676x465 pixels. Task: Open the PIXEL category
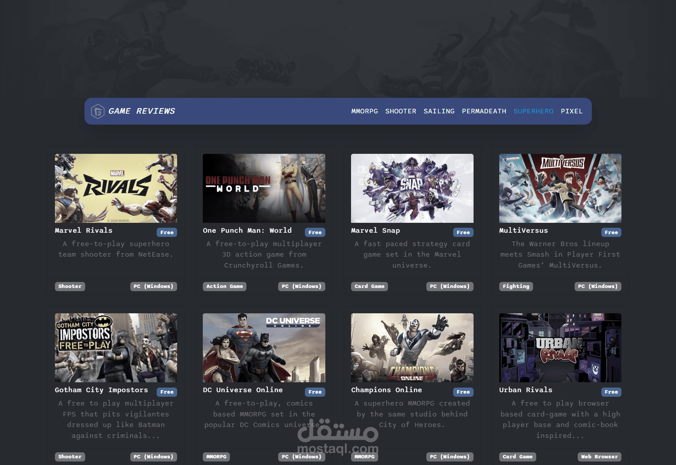tap(572, 111)
